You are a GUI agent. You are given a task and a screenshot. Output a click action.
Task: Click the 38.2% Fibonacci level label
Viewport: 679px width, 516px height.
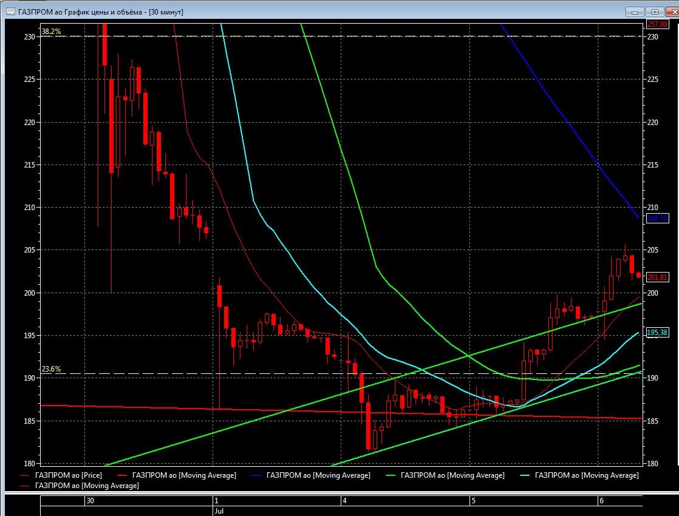click(x=50, y=30)
